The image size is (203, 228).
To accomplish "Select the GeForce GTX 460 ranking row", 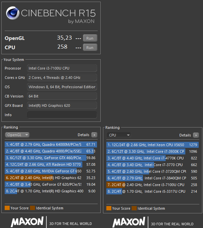I will pyautogui.click(x=50, y=158).
